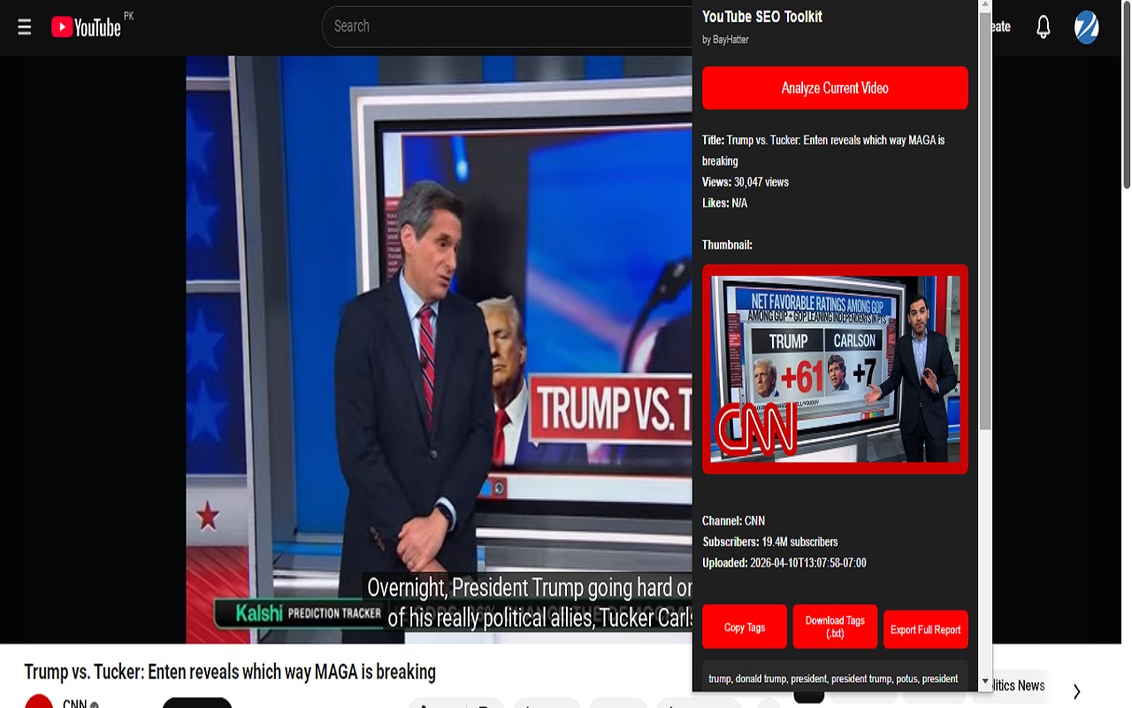Click Analyze Current Video button
Viewport: 1132px width, 708px height.
tap(835, 88)
